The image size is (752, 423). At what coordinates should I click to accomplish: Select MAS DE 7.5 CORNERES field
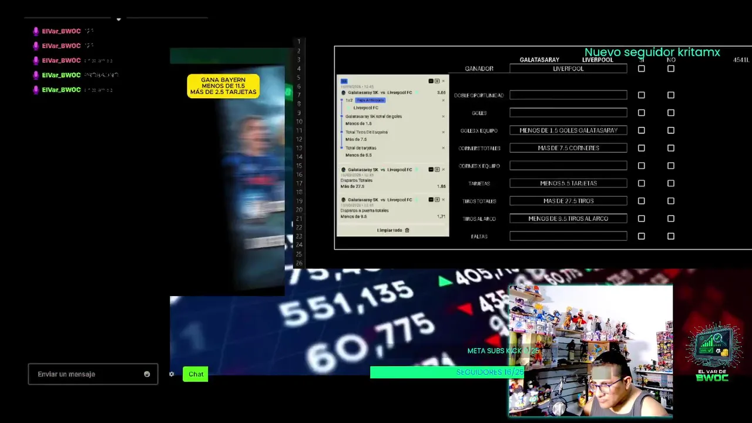[x=568, y=148]
